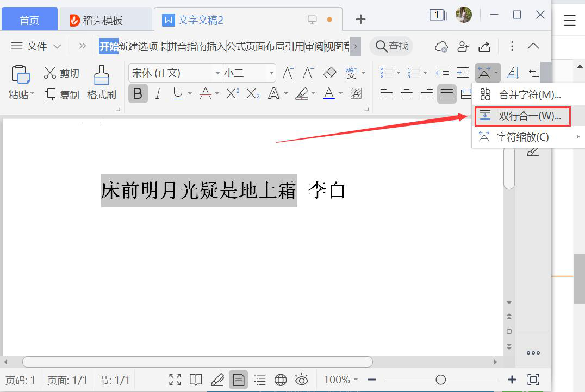Open the phonetic guide wén icon
The height and width of the screenshot is (392, 585).
point(351,73)
